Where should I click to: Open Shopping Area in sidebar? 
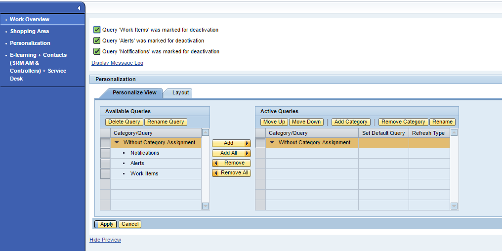[30, 31]
